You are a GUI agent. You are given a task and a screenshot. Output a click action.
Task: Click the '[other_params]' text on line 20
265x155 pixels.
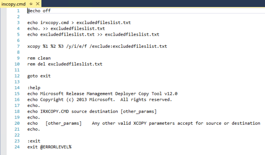click(63, 124)
